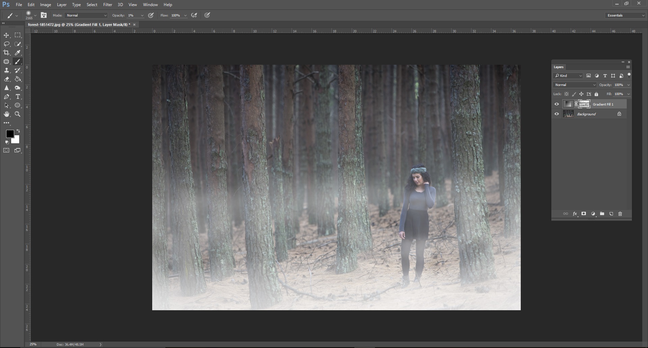
Task: Enable Lock transparent pixels
Action: pyautogui.click(x=567, y=94)
